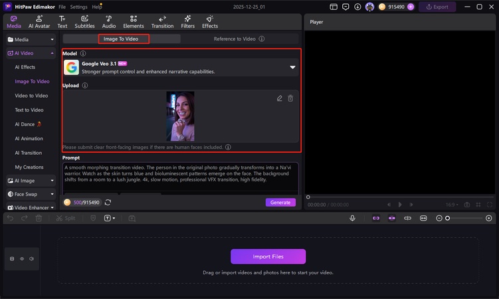Open the File menu
This screenshot has width=499, height=299.
[62, 7]
